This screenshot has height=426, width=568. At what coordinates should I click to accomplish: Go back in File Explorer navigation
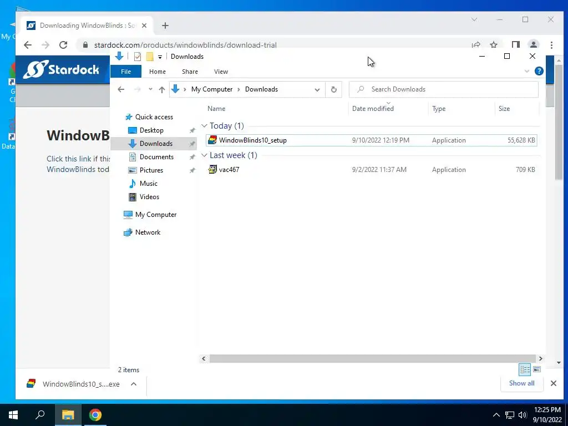pos(121,89)
